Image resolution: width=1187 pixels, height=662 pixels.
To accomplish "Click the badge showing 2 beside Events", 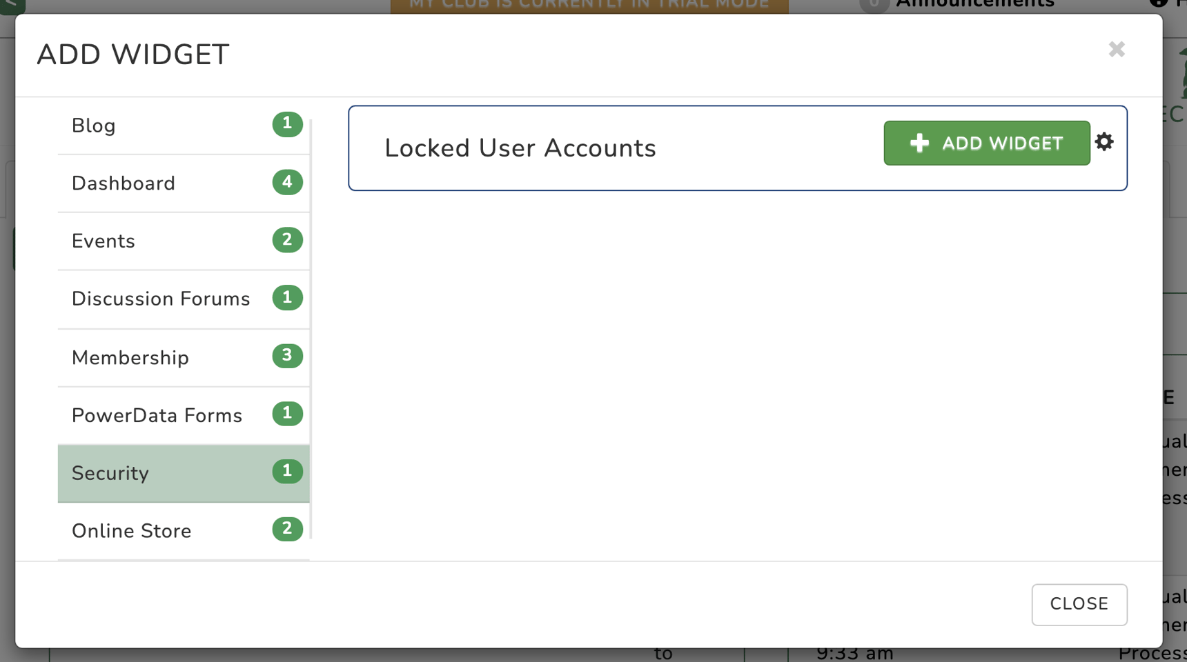I will [x=286, y=240].
